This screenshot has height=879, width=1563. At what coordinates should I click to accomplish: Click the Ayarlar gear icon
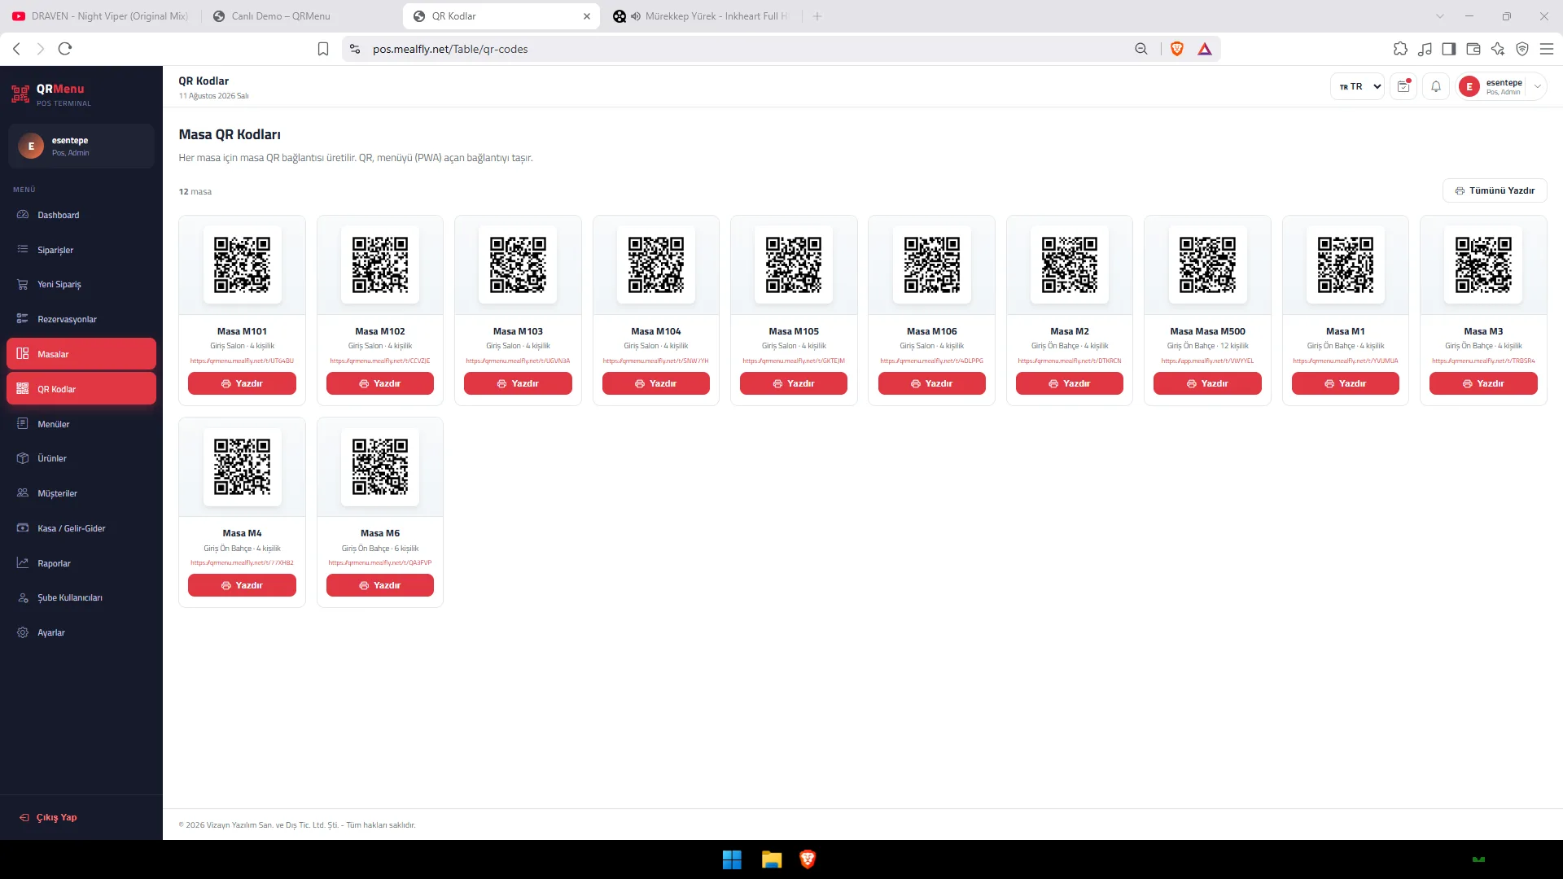coord(23,632)
